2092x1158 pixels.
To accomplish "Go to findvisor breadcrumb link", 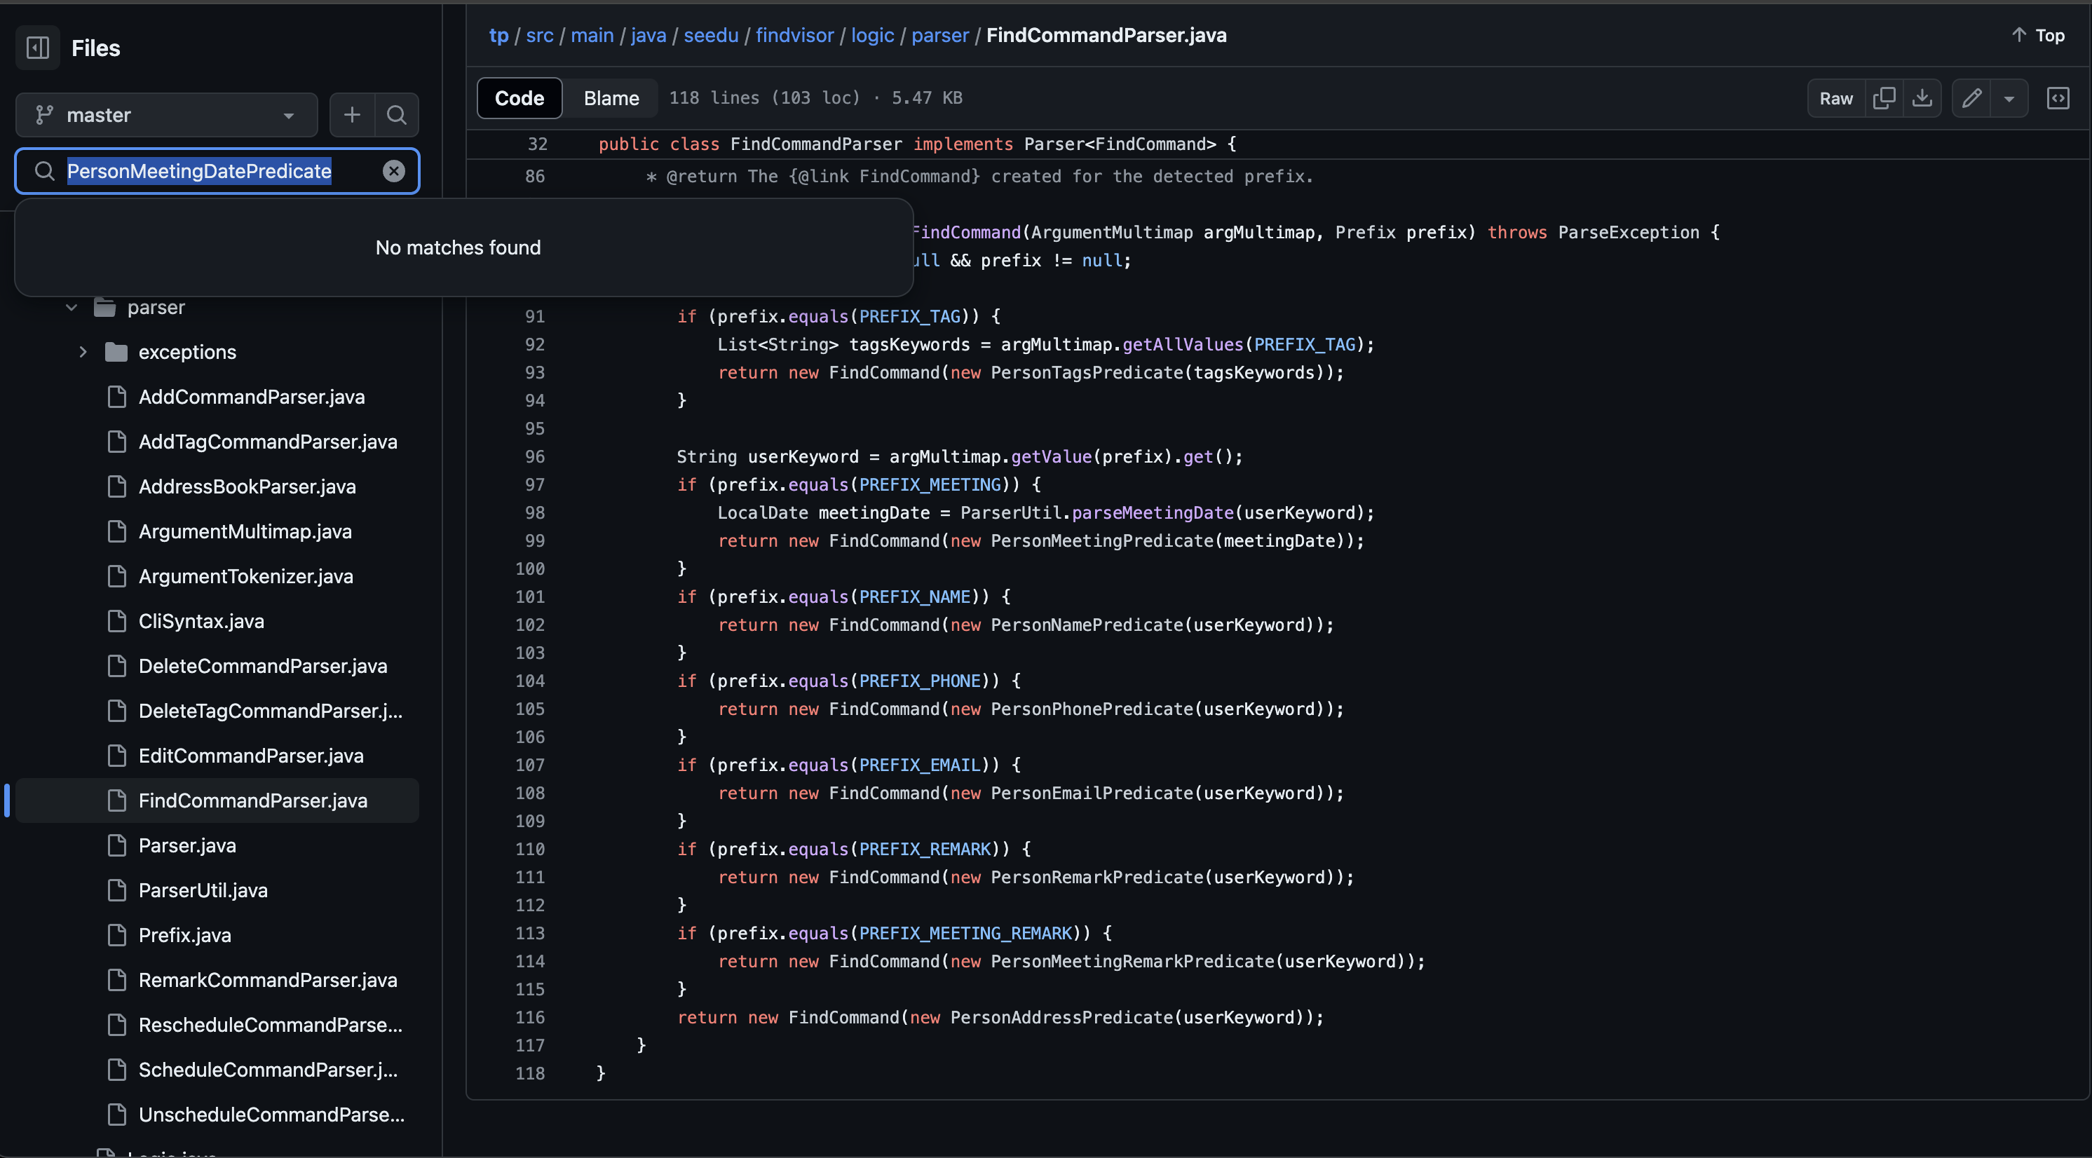I will (794, 35).
